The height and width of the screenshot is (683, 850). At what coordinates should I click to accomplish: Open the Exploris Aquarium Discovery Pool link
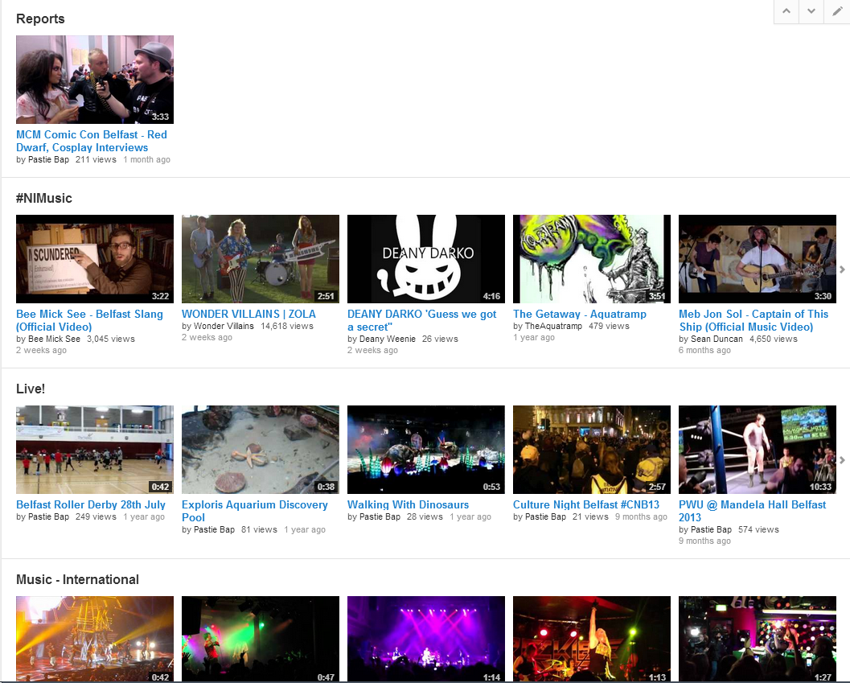tap(254, 511)
